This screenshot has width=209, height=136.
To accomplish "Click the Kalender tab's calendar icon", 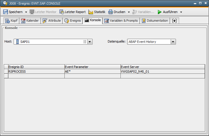I will click(x=23, y=21).
